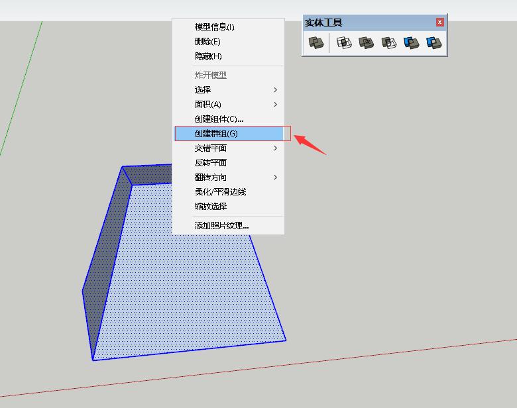Select 反转平面 from the menu

210,163
